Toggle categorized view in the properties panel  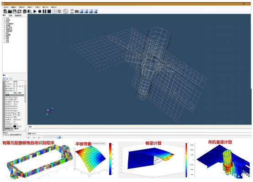(x=4, y=78)
